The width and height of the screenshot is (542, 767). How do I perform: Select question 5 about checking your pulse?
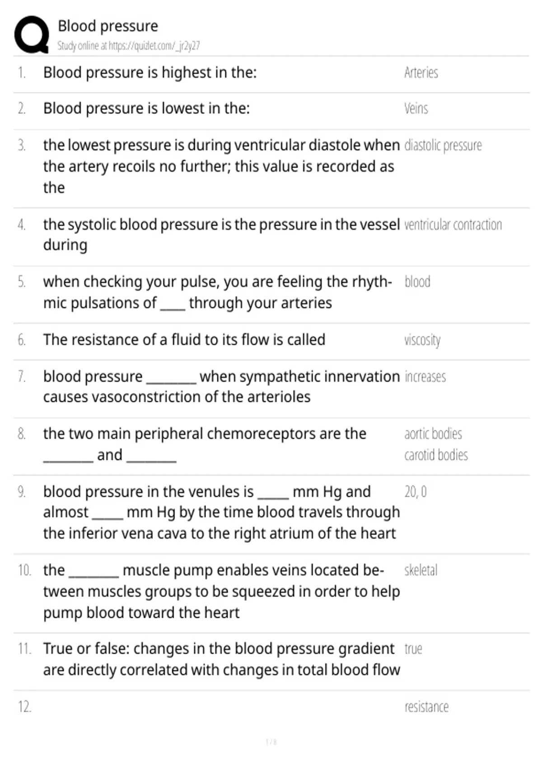[x=218, y=292]
